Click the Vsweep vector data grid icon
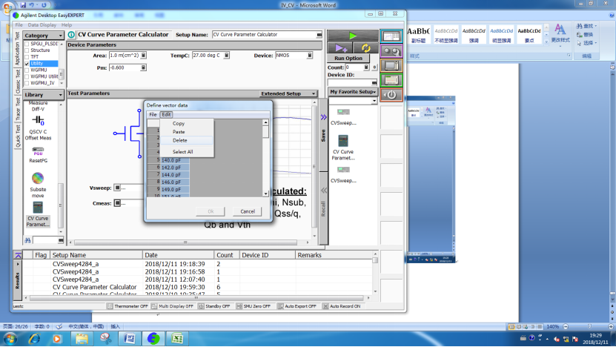The width and height of the screenshot is (616, 347). tap(117, 188)
